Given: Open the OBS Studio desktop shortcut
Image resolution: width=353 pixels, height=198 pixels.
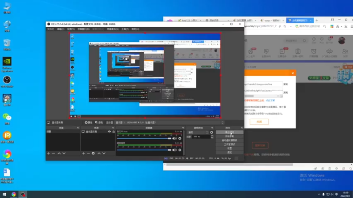Looking at the screenshot, I should coord(7,81).
